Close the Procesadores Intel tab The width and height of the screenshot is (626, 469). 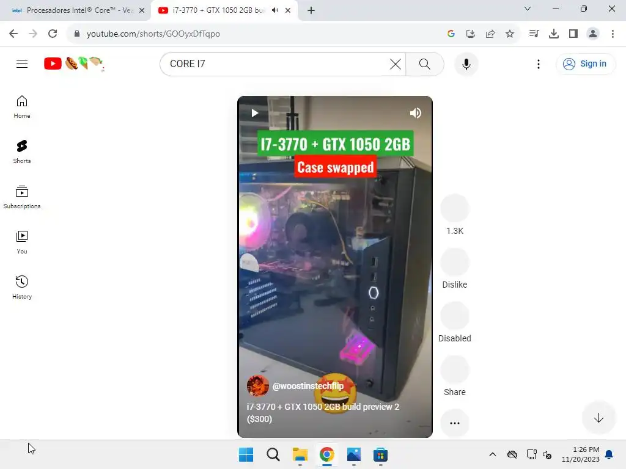pos(142,10)
